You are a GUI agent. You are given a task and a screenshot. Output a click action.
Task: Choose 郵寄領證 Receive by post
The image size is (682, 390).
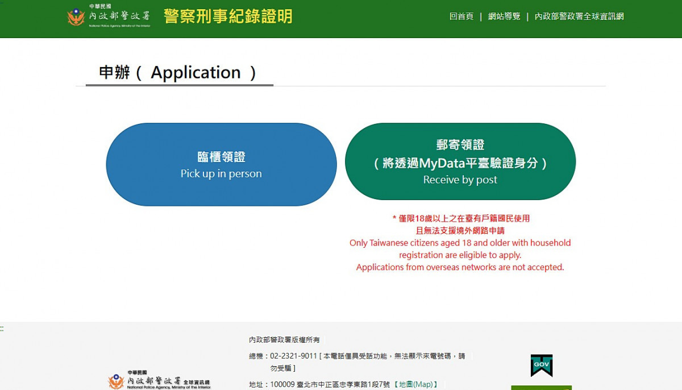pyautogui.click(x=460, y=161)
